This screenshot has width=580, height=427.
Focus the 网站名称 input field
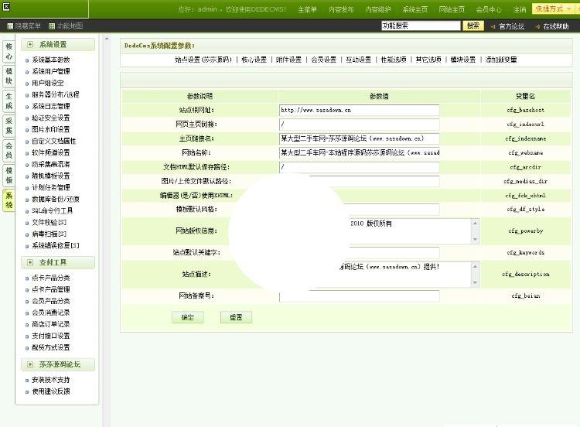359,152
